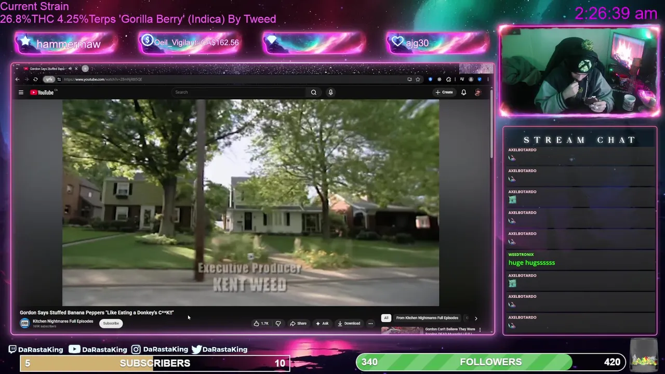Bookmark this page with the star icon
Image resolution: width=665 pixels, height=374 pixels.
[418, 79]
